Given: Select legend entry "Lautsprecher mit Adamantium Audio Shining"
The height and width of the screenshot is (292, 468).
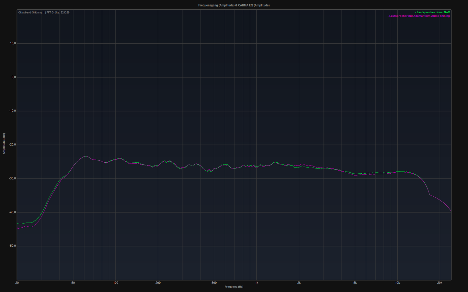Looking at the screenshot, I should 419,16.
